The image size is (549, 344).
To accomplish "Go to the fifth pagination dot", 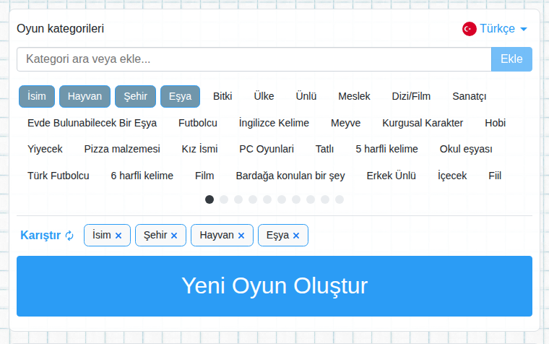I will coord(267,199).
